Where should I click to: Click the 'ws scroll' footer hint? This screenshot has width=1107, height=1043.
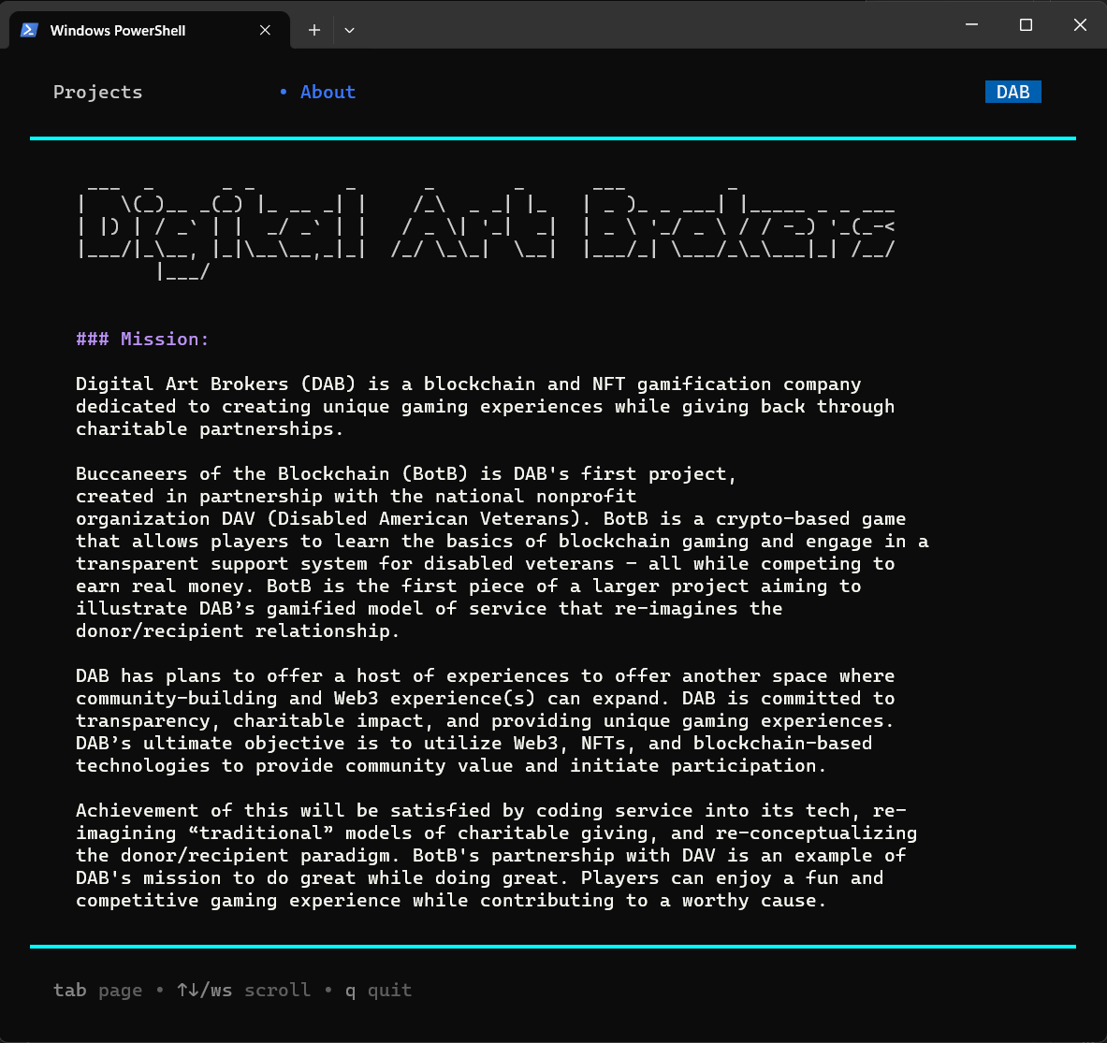pos(243,990)
